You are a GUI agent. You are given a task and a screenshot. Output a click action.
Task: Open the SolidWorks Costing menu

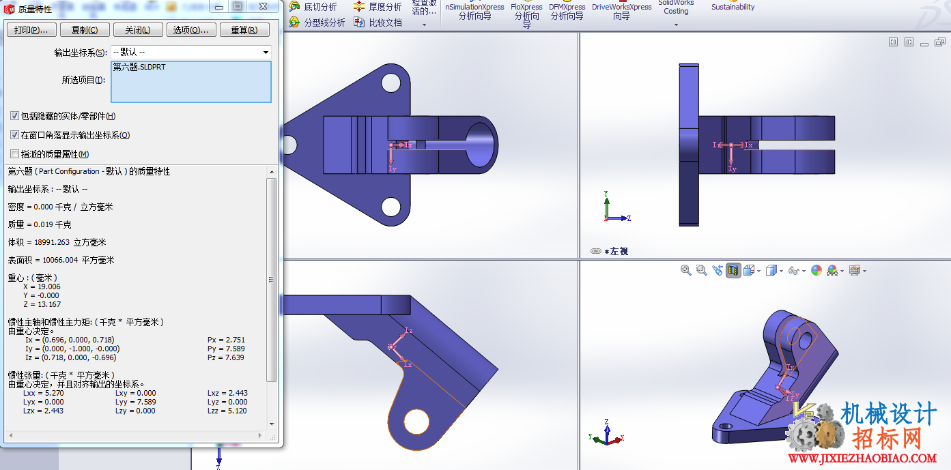pyautogui.click(x=676, y=14)
